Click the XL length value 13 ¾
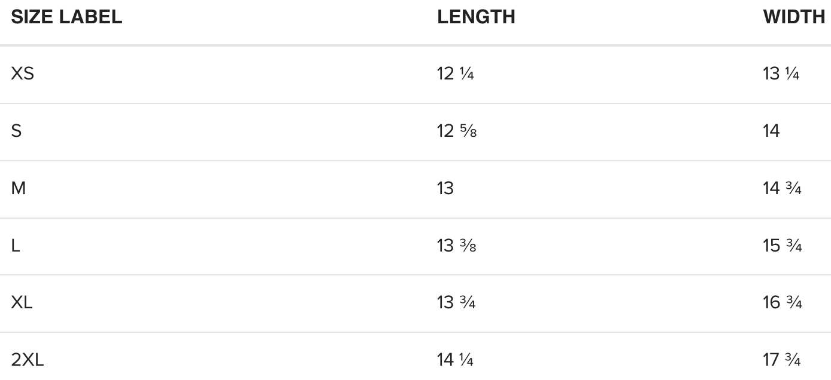 (456, 303)
